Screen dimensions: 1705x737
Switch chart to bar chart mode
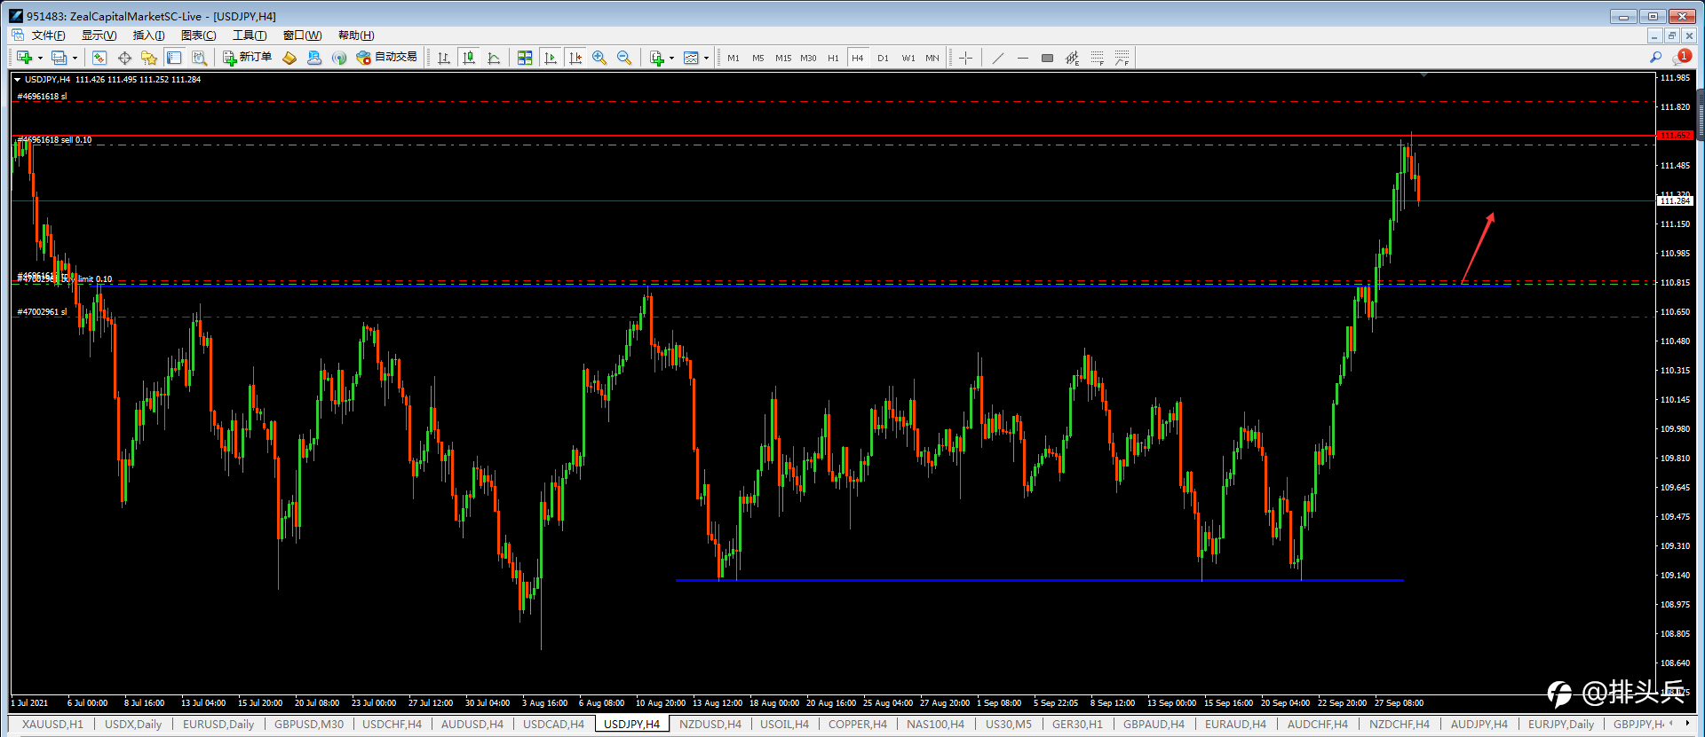(444, 58)
